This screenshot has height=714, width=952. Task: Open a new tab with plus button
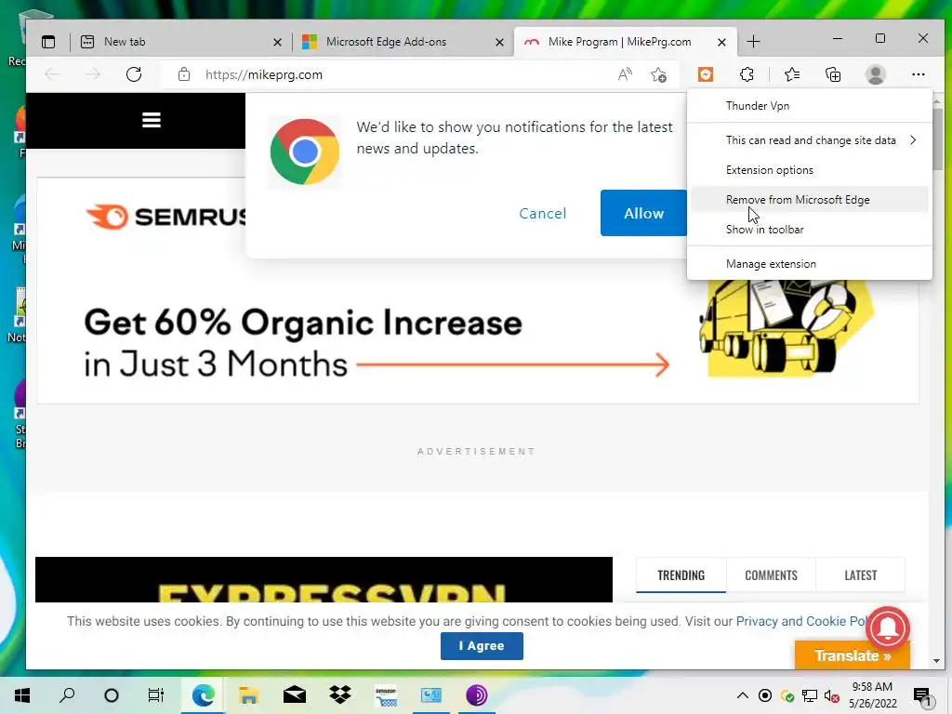pos(753,42)
